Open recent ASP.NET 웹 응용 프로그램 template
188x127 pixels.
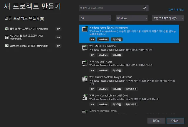point(26,37)
